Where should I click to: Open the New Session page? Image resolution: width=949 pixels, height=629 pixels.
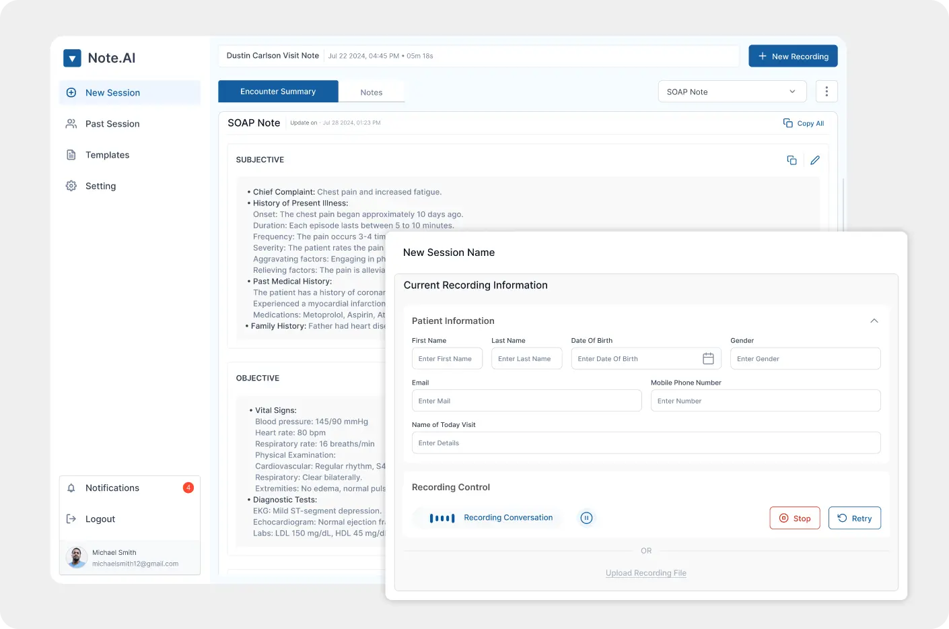pyautogui.click(x=112, y=92)
